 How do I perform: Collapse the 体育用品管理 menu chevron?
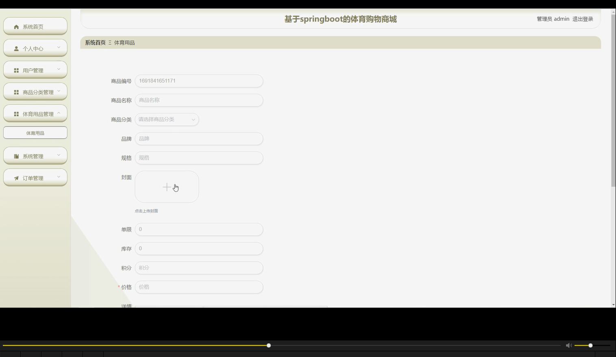pyautogui.click(x=59, y=113)
